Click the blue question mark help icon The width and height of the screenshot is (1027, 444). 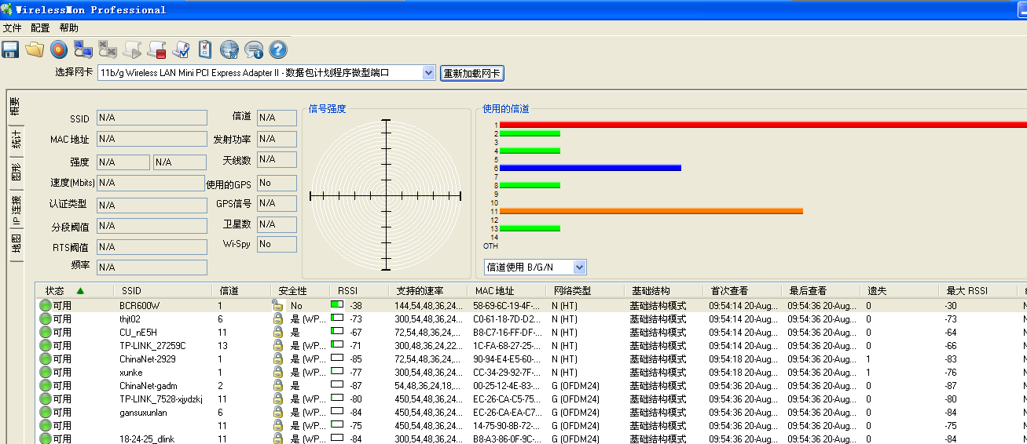[x=278, y=50]
